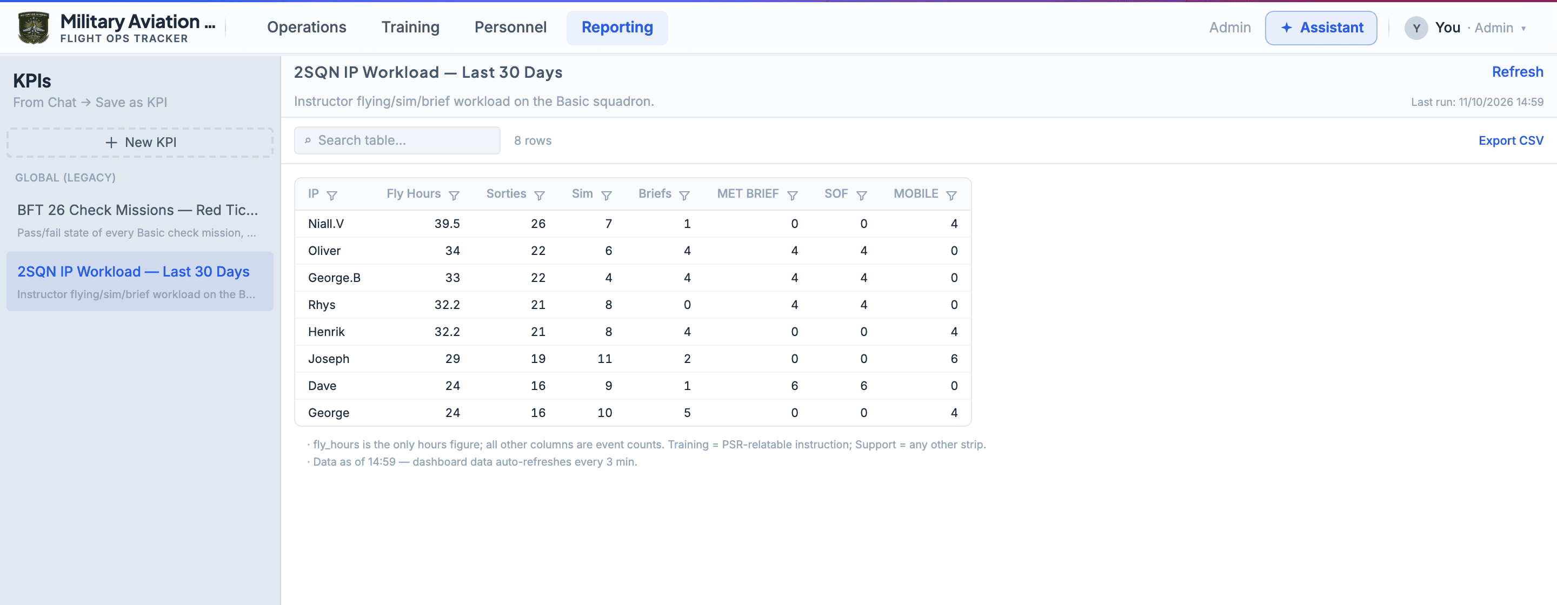Select the Reporting tab
Screen dimensions: 1557x605
pyautogui.click(x=617, y=28)
